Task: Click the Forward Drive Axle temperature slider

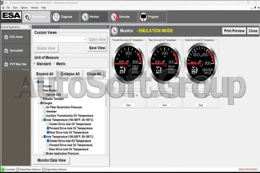Action: 128,89
